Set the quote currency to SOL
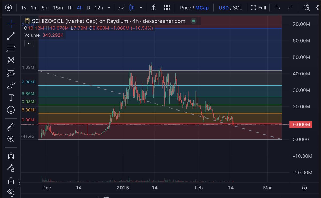The height and width of the screenshot is (198, 321). pos(238,8)
